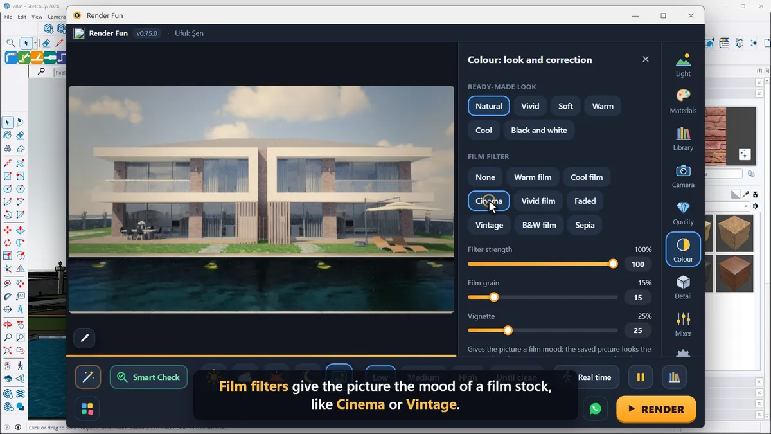Select the SketchUp Polygon tool
Screen dimensions: 771x434
click(x=20, y=188)
